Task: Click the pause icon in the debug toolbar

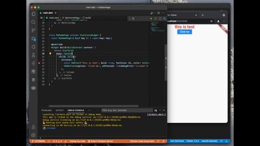Action: point(133,19)
